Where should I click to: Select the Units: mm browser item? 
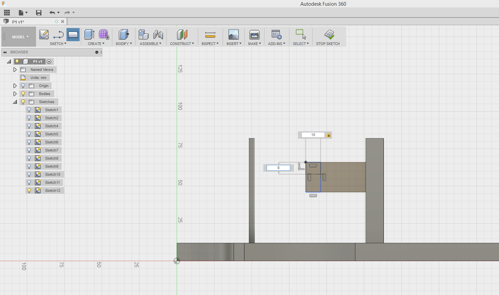coord(38,78)
